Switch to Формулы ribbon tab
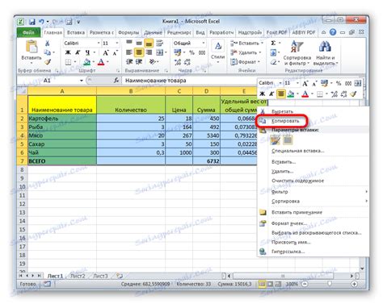Viewport: 383px width, 304px height. [128, 32]
